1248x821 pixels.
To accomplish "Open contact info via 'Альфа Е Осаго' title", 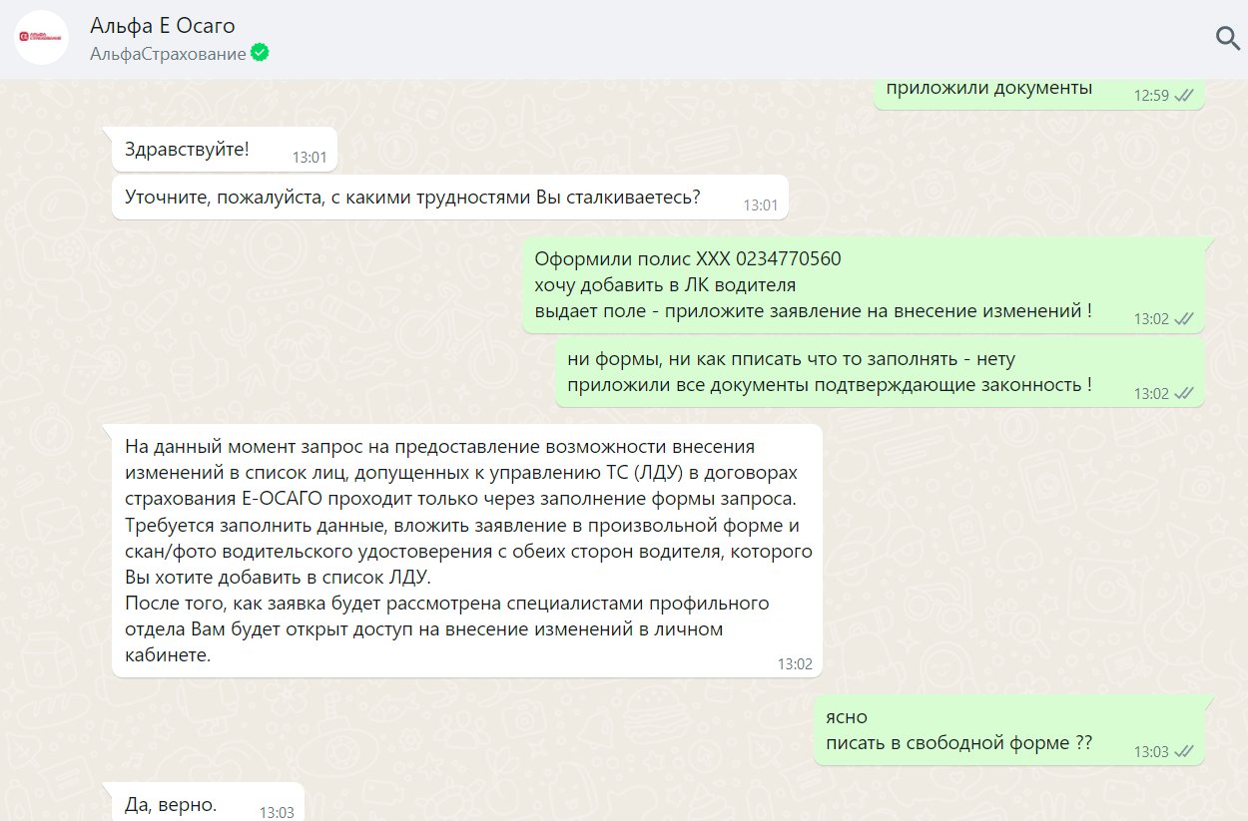I will [163, 26].
